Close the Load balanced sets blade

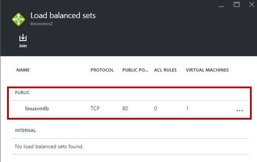click(x=252, y=4)
